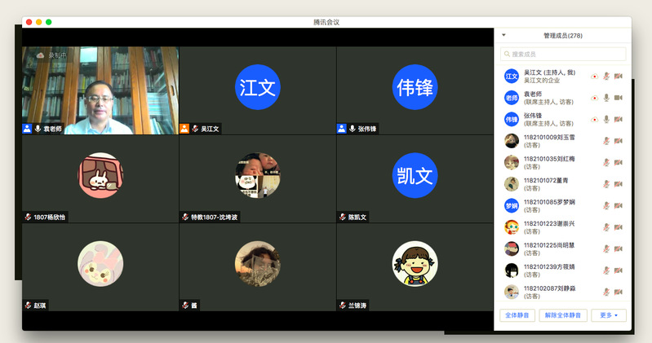Click search magnifier icon in member panel

(506, 55)
